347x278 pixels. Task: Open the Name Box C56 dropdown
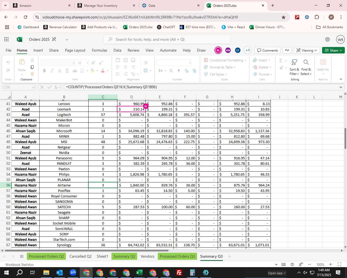33,87
